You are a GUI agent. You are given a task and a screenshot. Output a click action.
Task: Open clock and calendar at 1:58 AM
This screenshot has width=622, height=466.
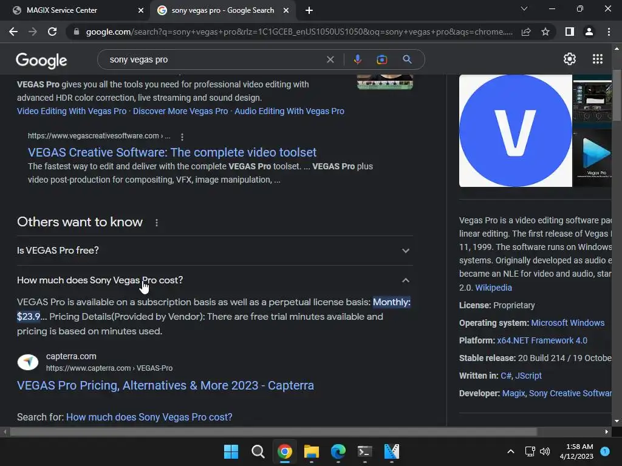click(576, 451)
